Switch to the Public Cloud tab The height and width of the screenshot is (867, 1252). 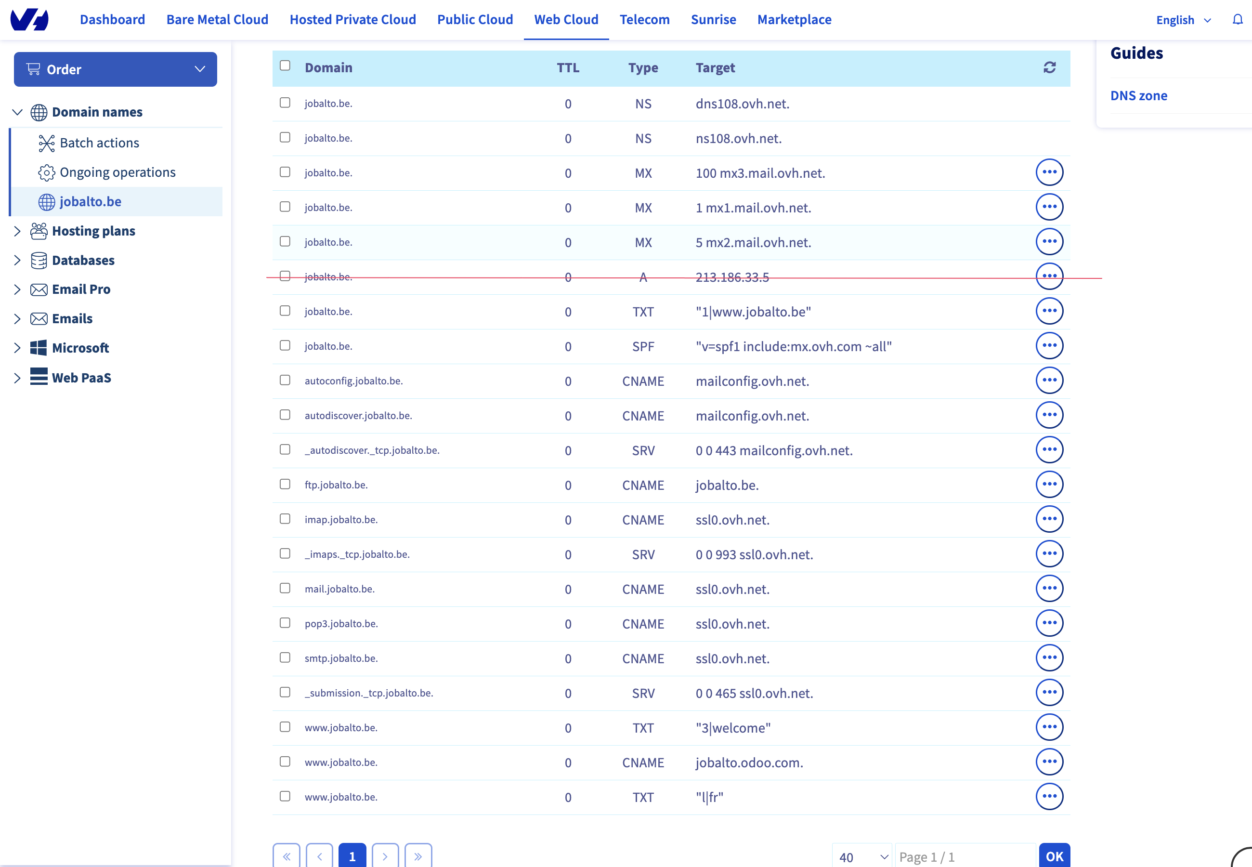point(474,20)
